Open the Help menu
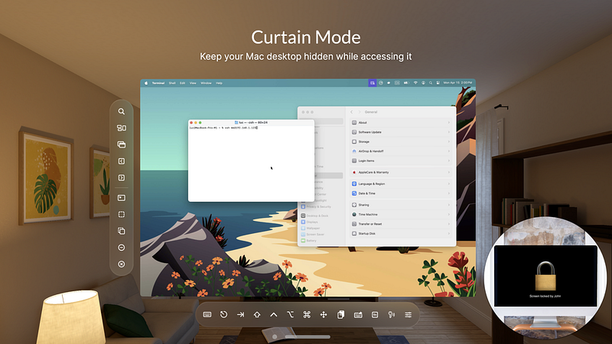The height and width of the screenshot is (344, 612). point(219,83)
